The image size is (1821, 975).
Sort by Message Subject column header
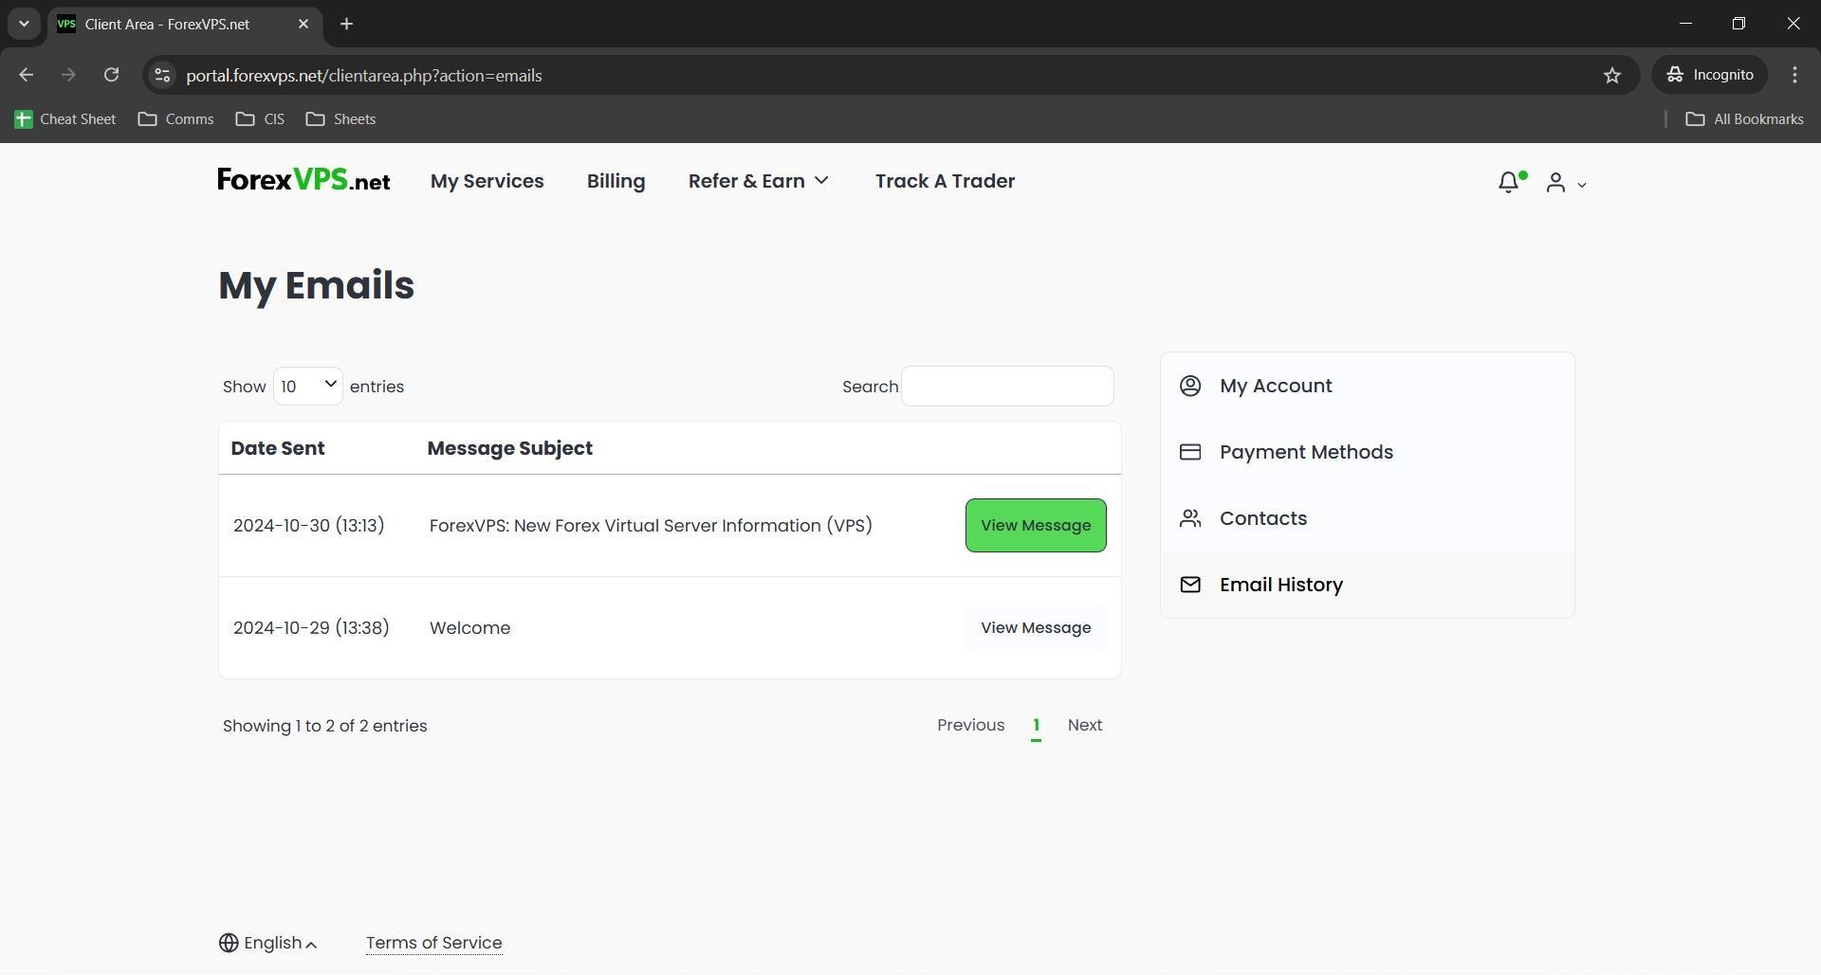tap(509, 448)
